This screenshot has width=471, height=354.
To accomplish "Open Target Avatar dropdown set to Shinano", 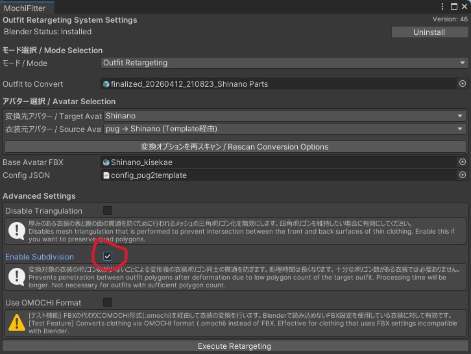I will click(x=285, y=116).
